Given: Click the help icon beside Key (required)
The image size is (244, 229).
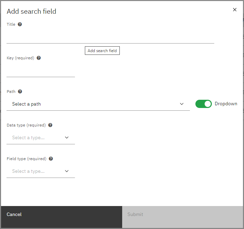Looking at the screenshot, I should 39,58.
